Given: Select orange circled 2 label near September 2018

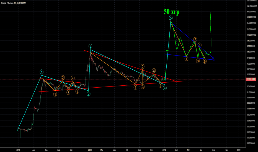Looking at the screenshot, I should (x=143, y=67).
